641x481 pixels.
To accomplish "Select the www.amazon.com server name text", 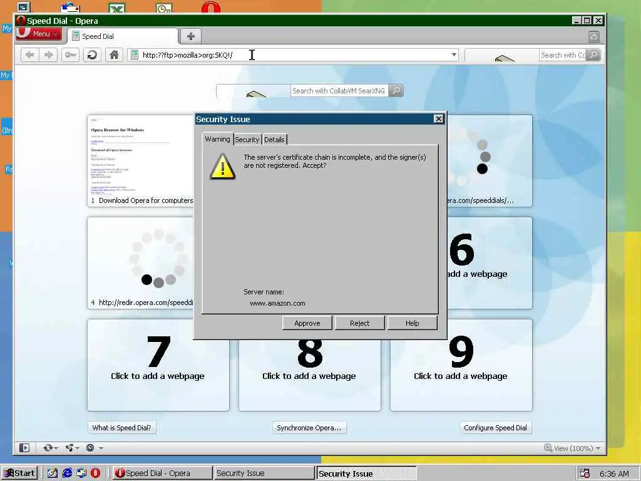I will pos(277,303).
